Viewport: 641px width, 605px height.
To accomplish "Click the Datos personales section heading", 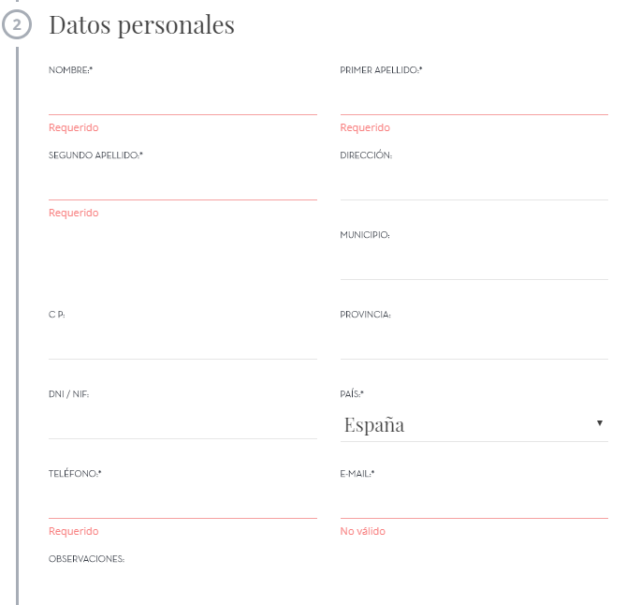I will pyautogui.click(x=141, y=25).
